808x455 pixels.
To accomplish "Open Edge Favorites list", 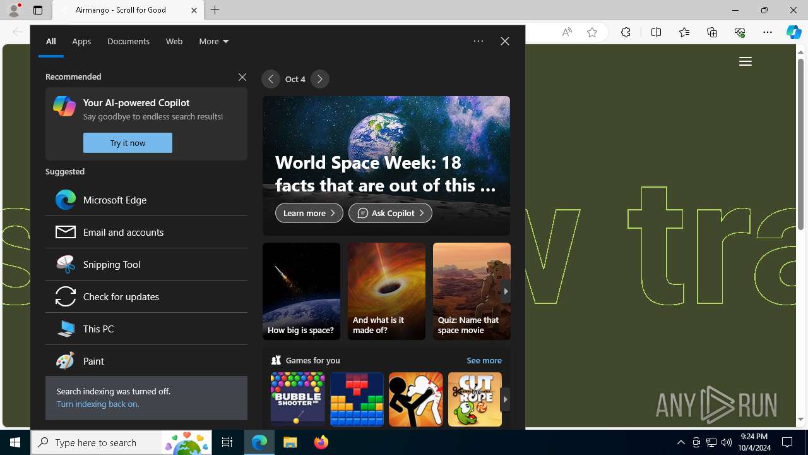I will [684, 32].
